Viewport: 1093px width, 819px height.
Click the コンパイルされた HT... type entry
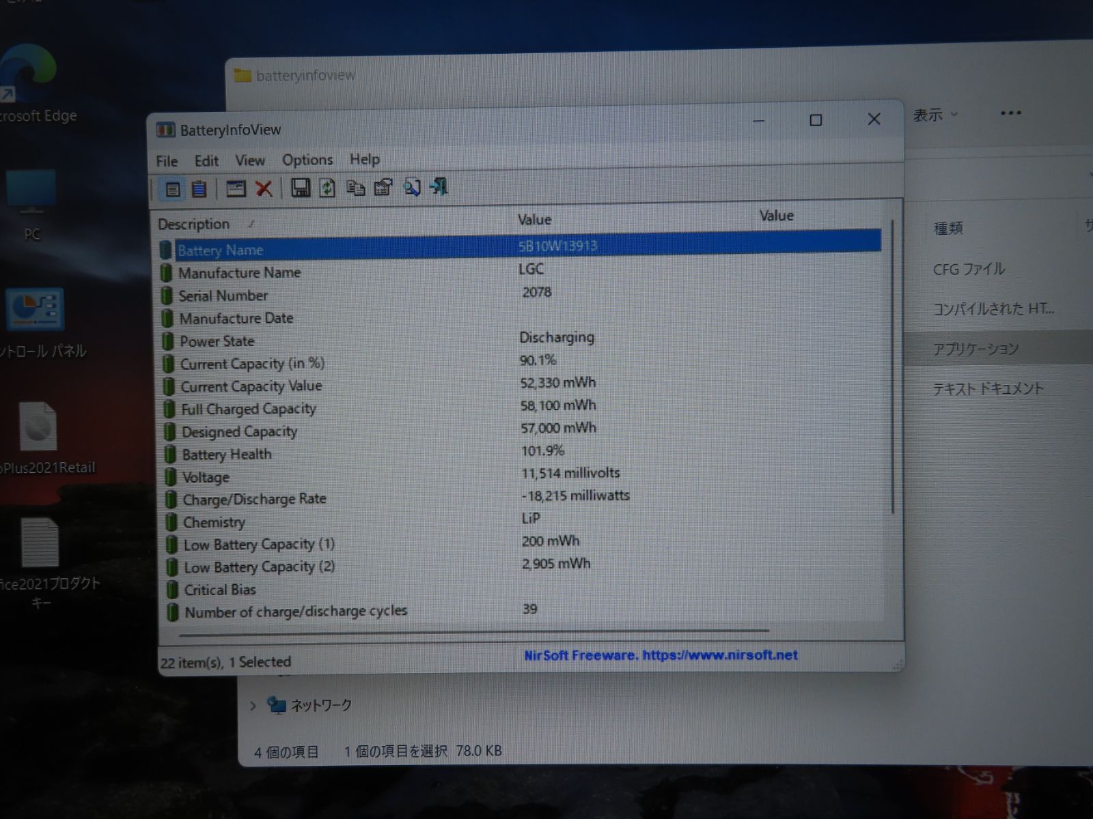[x=993, y=309]
